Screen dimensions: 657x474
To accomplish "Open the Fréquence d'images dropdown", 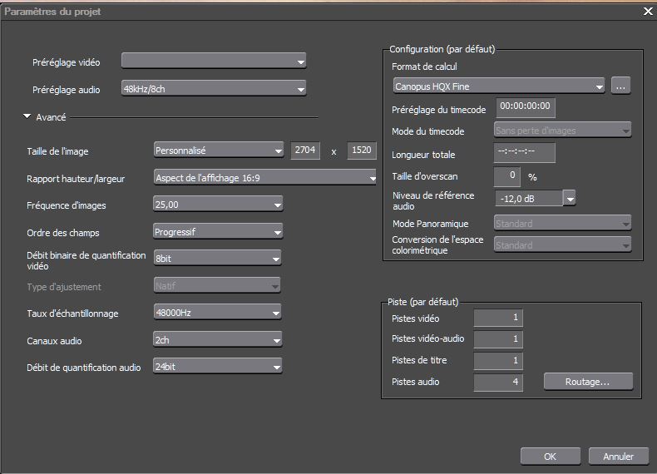I will (218, 204).
